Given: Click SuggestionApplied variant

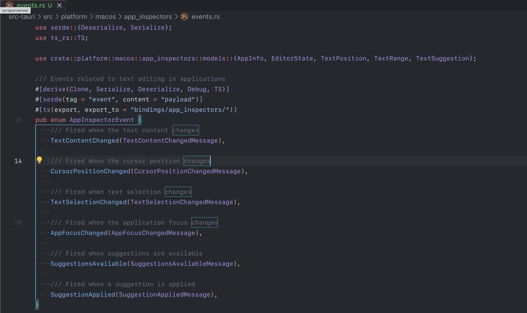Looking at the screenshot, I should point(83,295).
